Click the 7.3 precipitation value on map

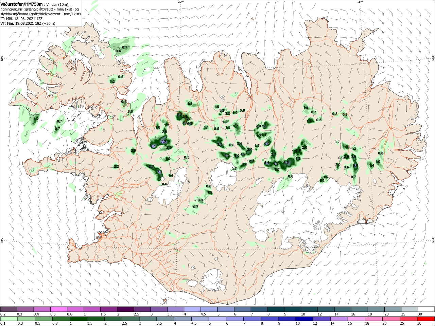(x=160, y=172)
